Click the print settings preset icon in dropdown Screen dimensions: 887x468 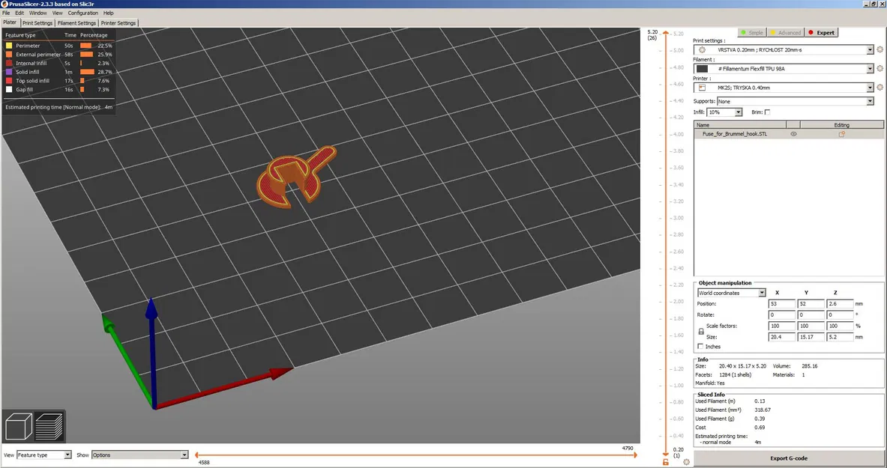pyautogui.click(x=702, y=49)
